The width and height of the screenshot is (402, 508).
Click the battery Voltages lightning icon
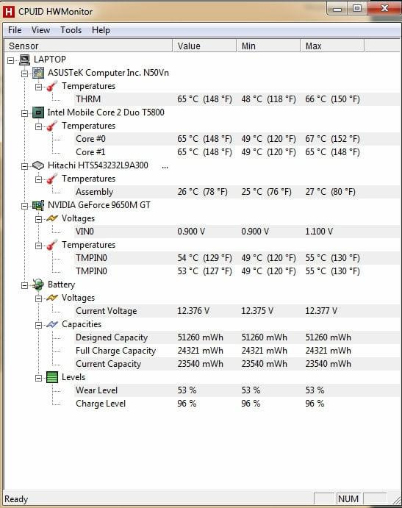click(52, 298)
